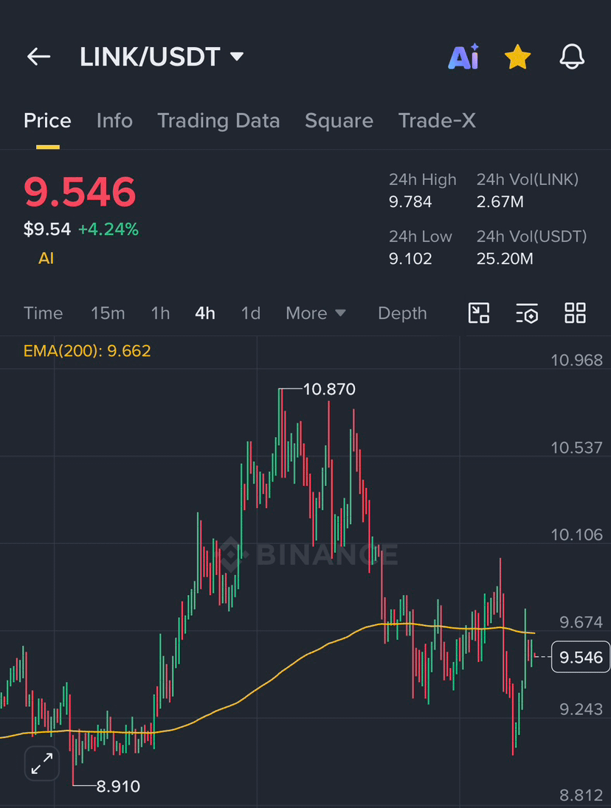611x808 pixels.
Task: Open the Trading Data tab
Action: [218, 121]
